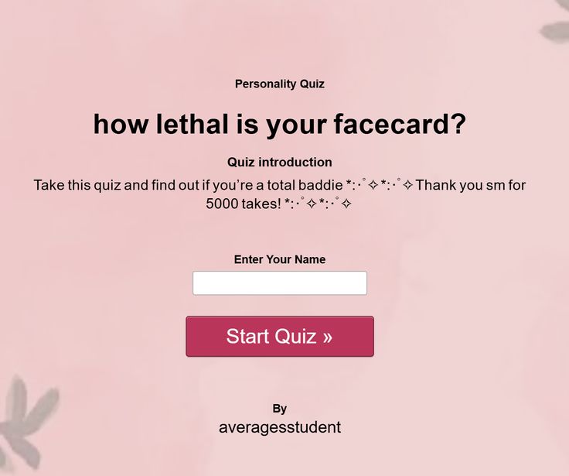Click the Personality Quiz category label
The width and height of the screenshot is (569, 476).
(x=279, y=84)
